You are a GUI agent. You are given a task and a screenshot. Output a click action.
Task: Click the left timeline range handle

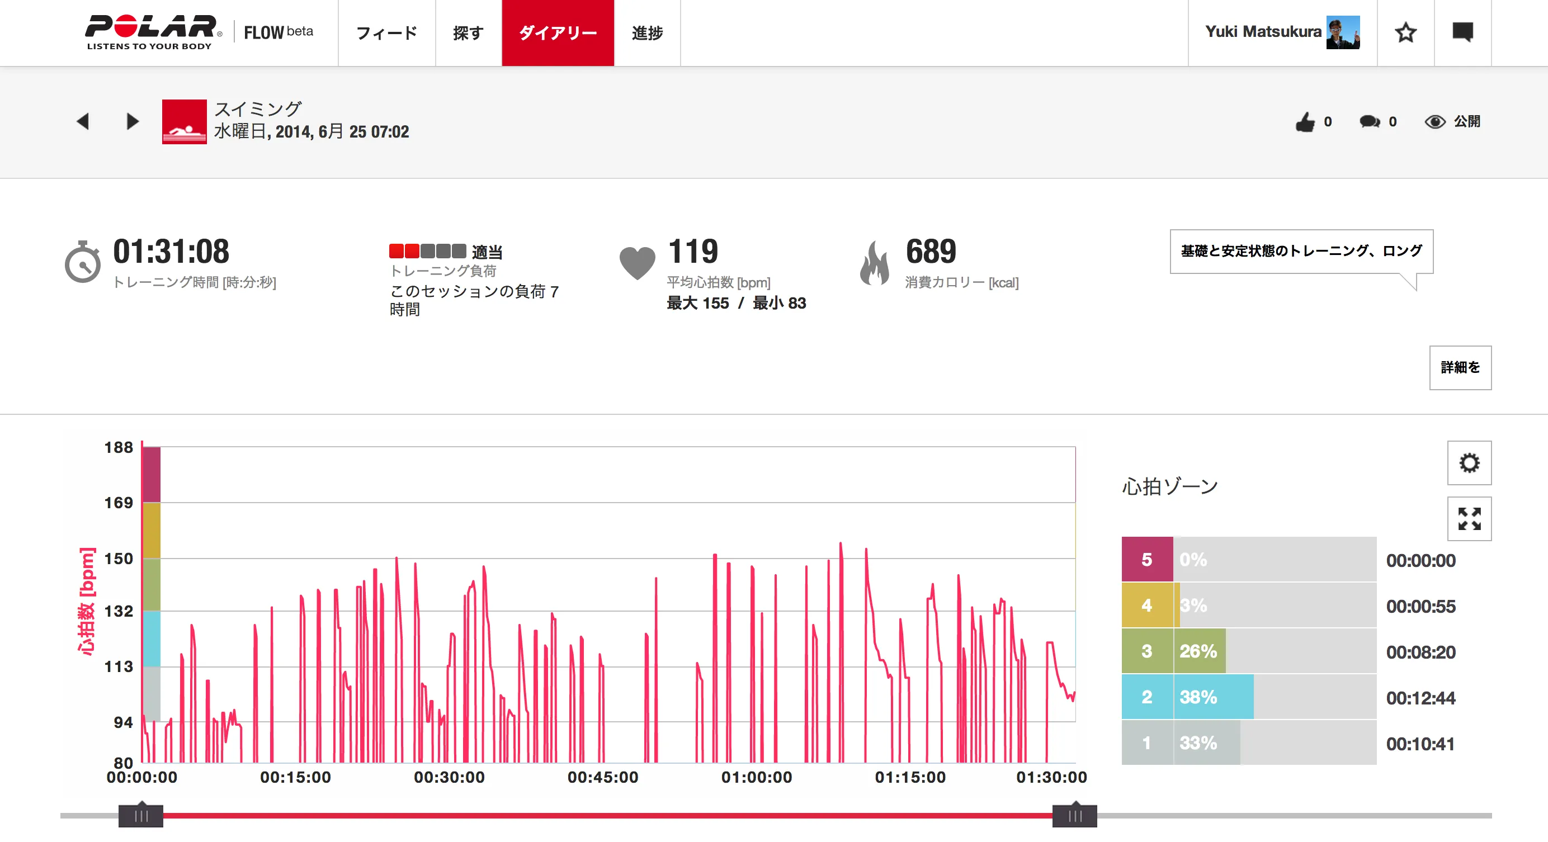140,816
